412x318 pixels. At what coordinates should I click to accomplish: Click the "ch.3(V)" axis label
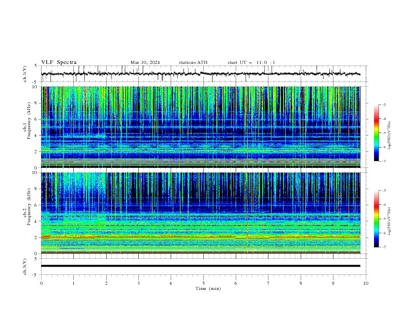25,267
